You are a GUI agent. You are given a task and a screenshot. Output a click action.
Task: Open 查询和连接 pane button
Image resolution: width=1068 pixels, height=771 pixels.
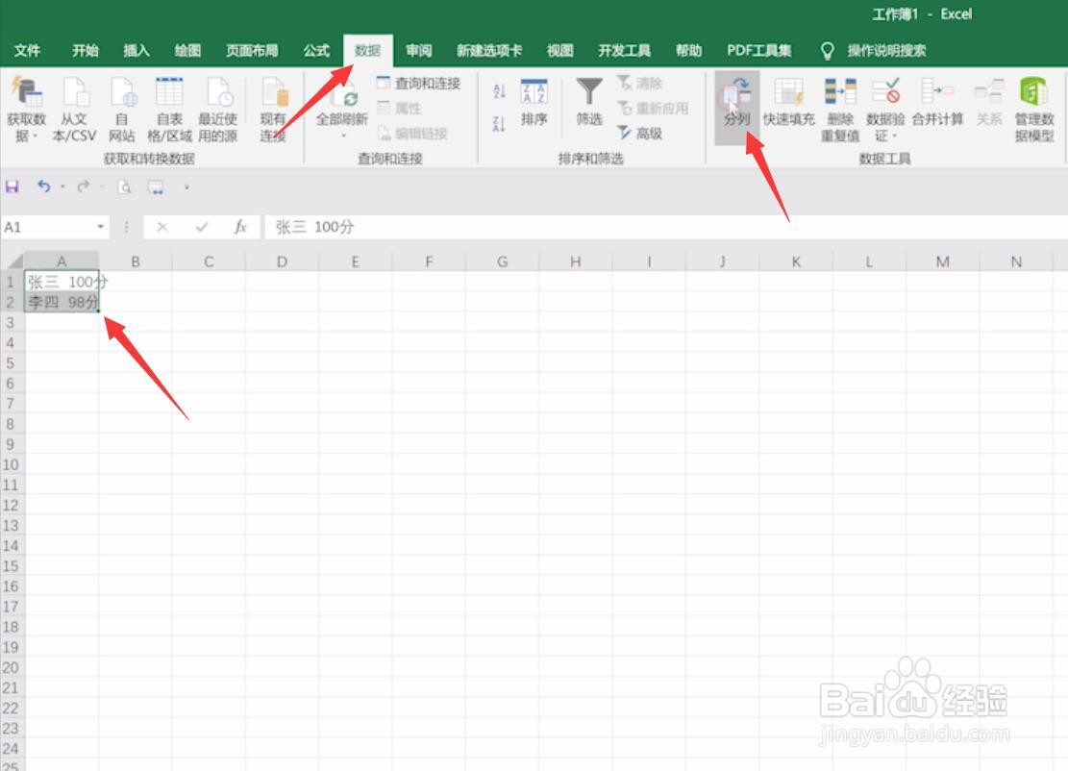(x=419, y=83)
